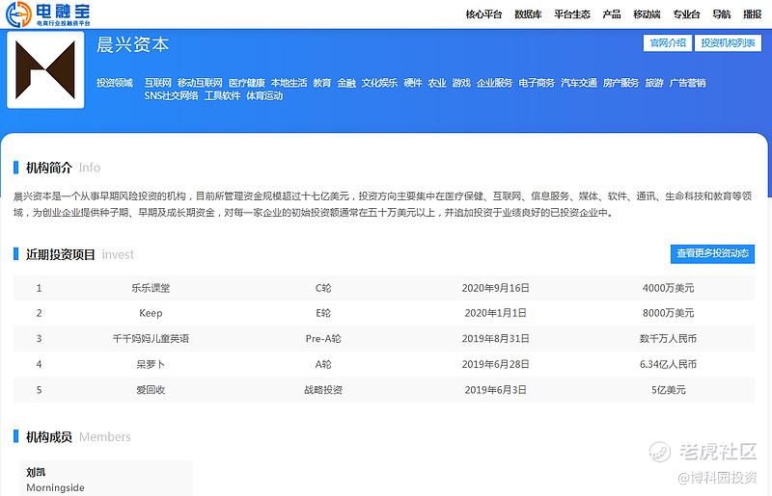Select the 广告营销 tag
The width and height of the screenshot is (772, 496).
click(x=687, y=83)
